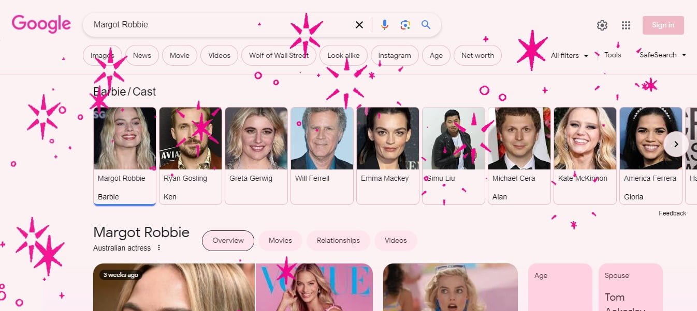Expand the All filters dropdown
Viewport: 697px width, 311px height.
(x=570, y=55)
